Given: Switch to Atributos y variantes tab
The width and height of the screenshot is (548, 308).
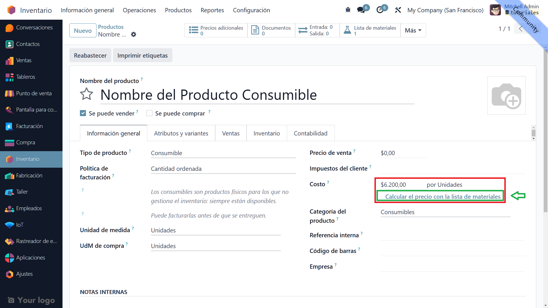Looking at the screenshot, I should click(181, 133).
